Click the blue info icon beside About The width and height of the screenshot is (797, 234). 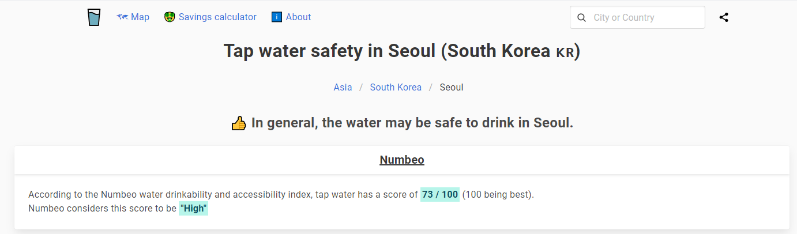pos(277,17)
